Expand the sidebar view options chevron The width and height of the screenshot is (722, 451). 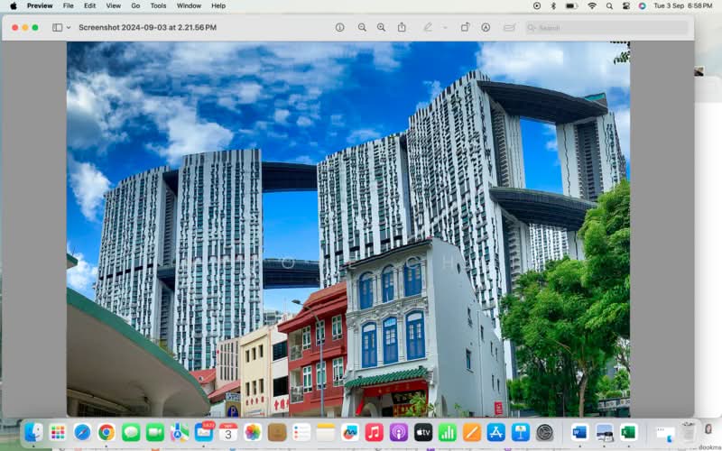pos(69,28)
